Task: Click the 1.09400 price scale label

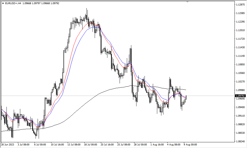Action: pos(240,107)
